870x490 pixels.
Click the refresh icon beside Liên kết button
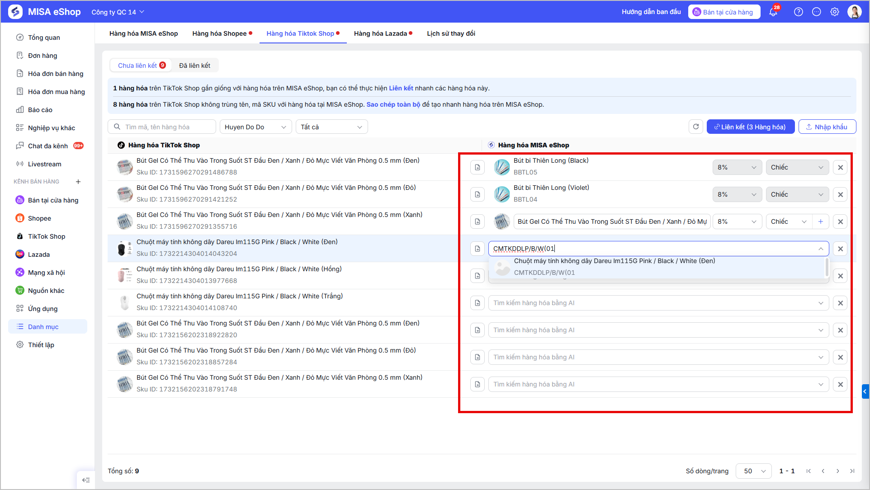coord(696,127)
